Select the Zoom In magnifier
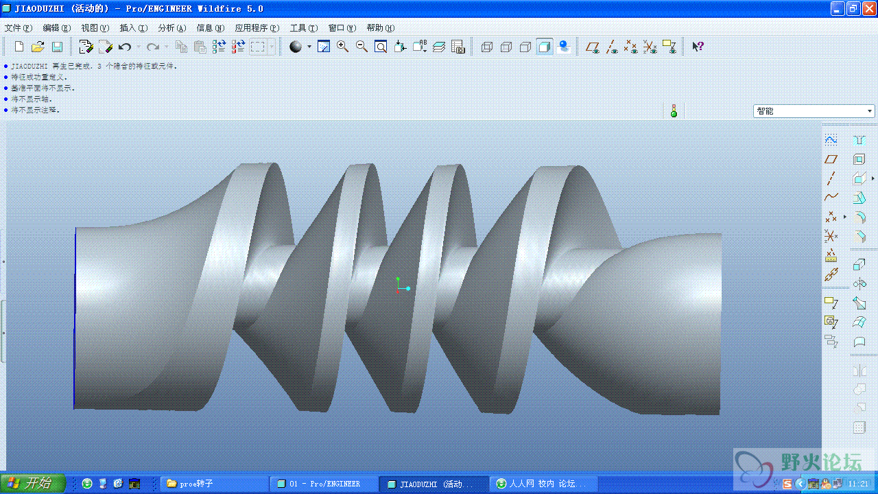Viewport: 878px width, 494px height. (x=343, y=47)
